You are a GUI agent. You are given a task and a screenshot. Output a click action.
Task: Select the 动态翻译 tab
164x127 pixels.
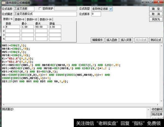[x=157, y=109]
